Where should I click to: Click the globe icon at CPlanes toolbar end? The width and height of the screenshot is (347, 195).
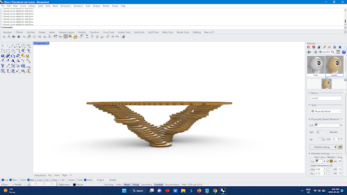click(x=123, y=37)
